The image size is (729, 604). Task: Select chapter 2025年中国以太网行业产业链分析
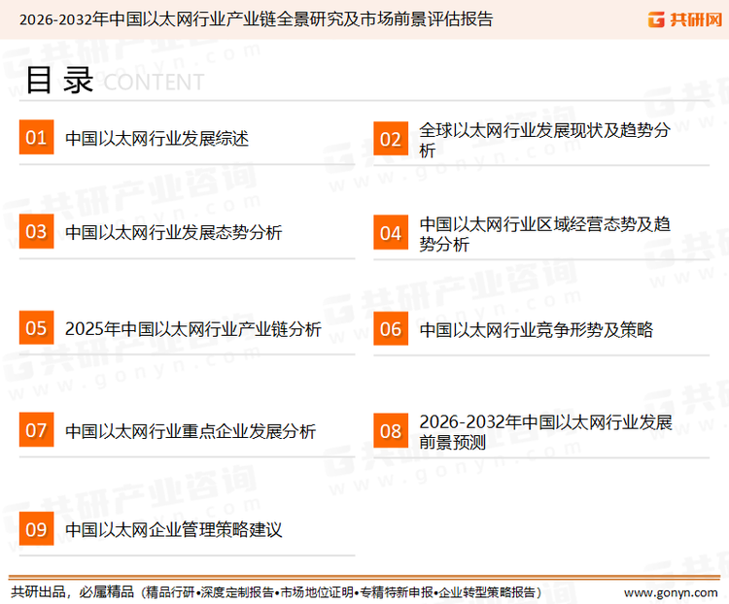pos(193,329)
